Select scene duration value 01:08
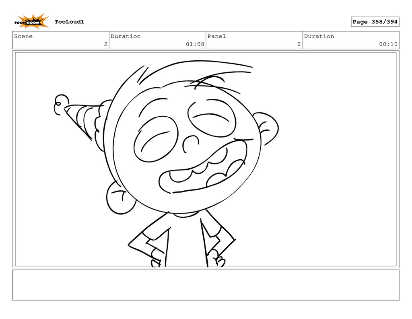 (195, 44)
